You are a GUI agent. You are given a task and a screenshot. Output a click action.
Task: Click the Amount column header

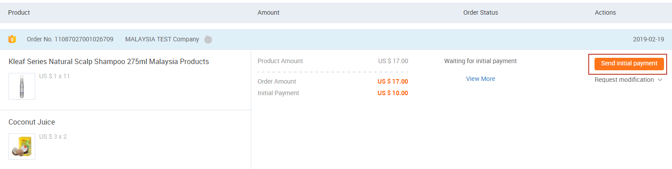click(x=269, y=12)
